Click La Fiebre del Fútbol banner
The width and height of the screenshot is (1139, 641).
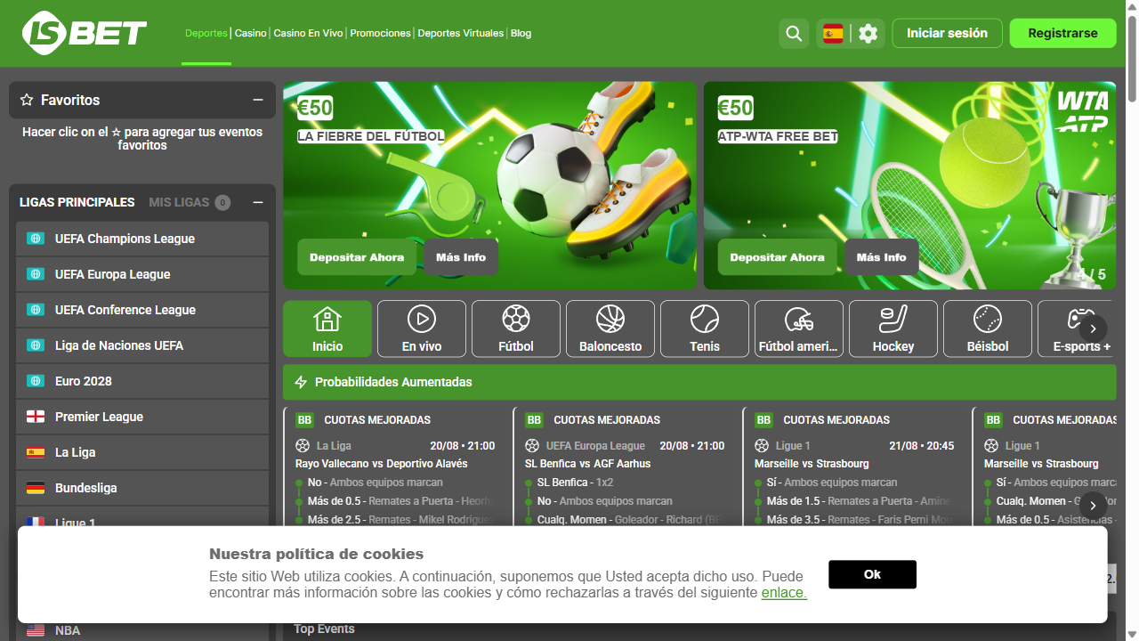point(489,185)
